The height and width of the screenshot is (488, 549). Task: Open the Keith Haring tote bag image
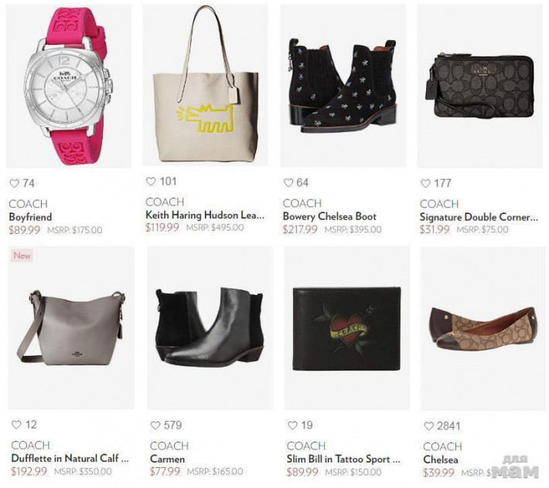click(205, 85)
